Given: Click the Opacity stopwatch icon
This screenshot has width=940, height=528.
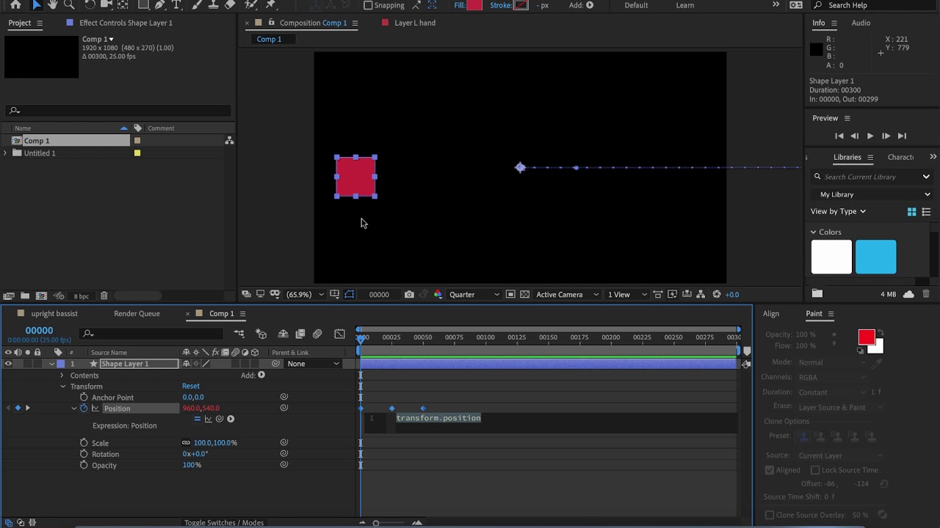Looking at the screenshot, I should pos(84,465).
